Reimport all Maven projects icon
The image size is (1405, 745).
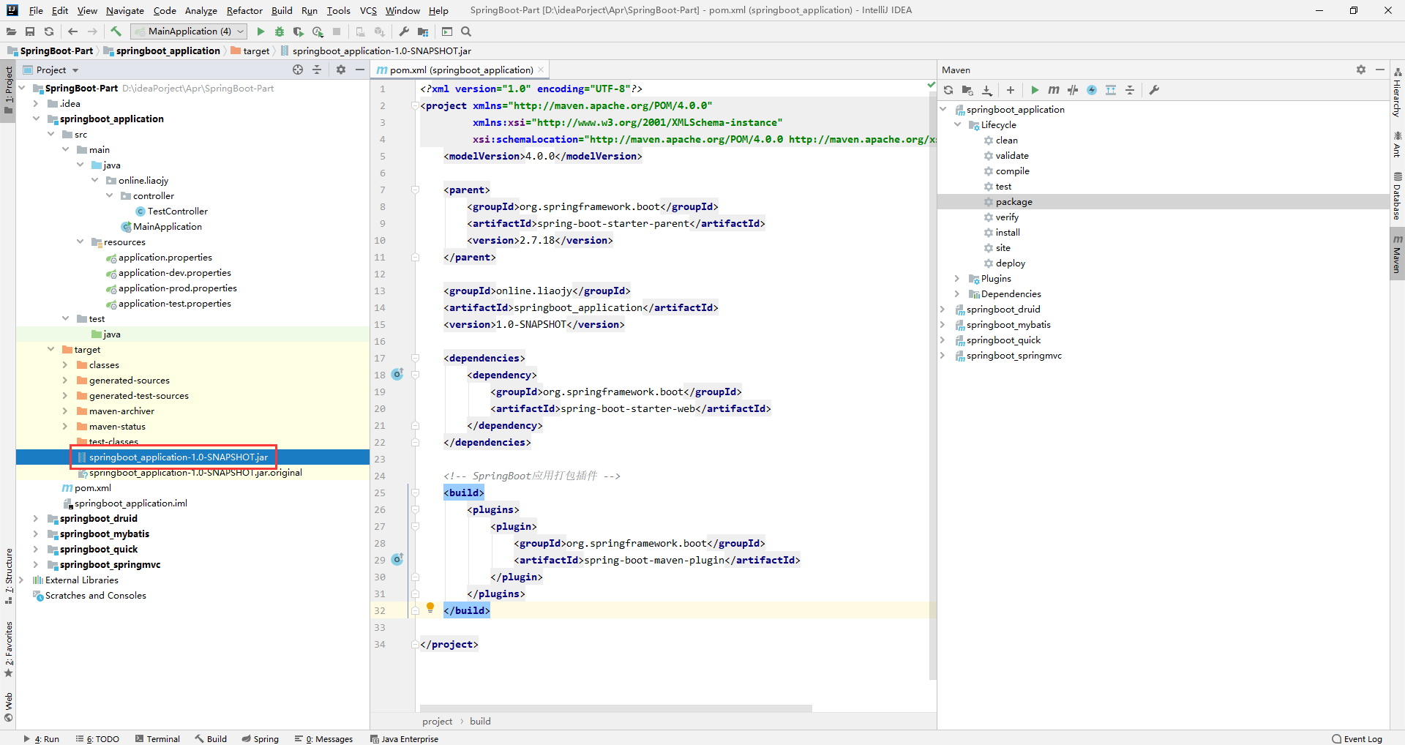(948, 90)
